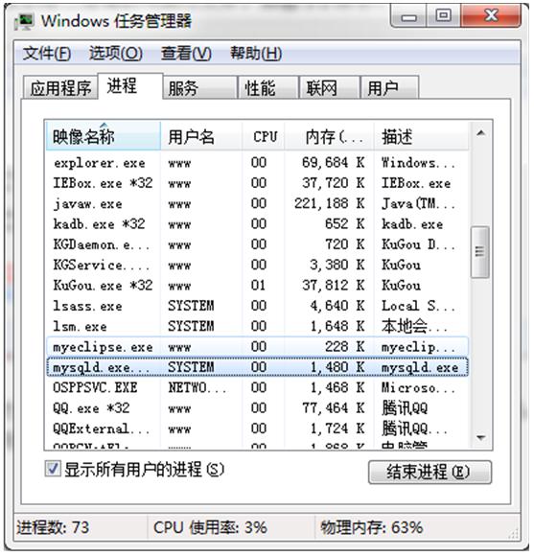Sort by 用户名 column header

[201, 136]
